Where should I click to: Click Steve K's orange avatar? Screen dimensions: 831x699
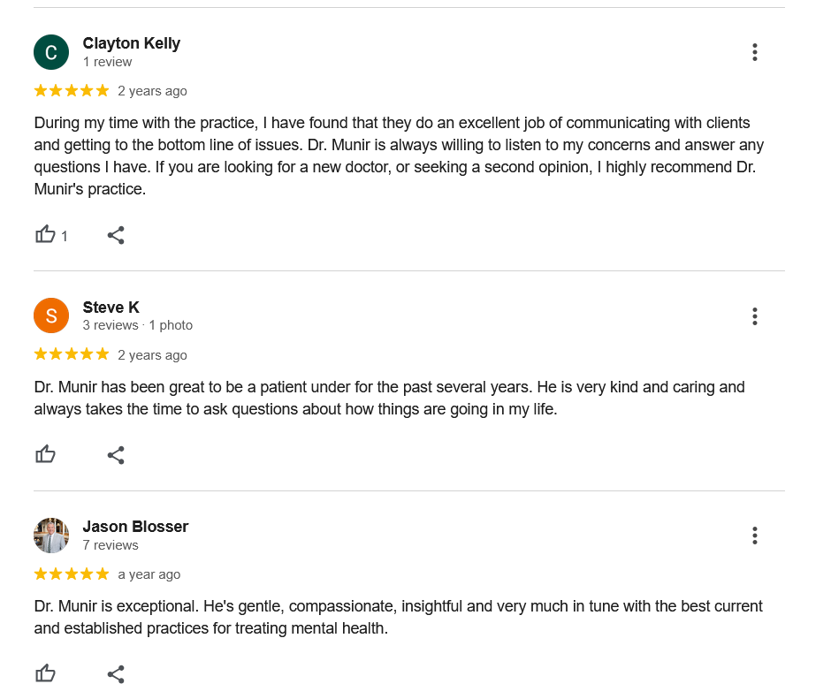tap(51, 315)
